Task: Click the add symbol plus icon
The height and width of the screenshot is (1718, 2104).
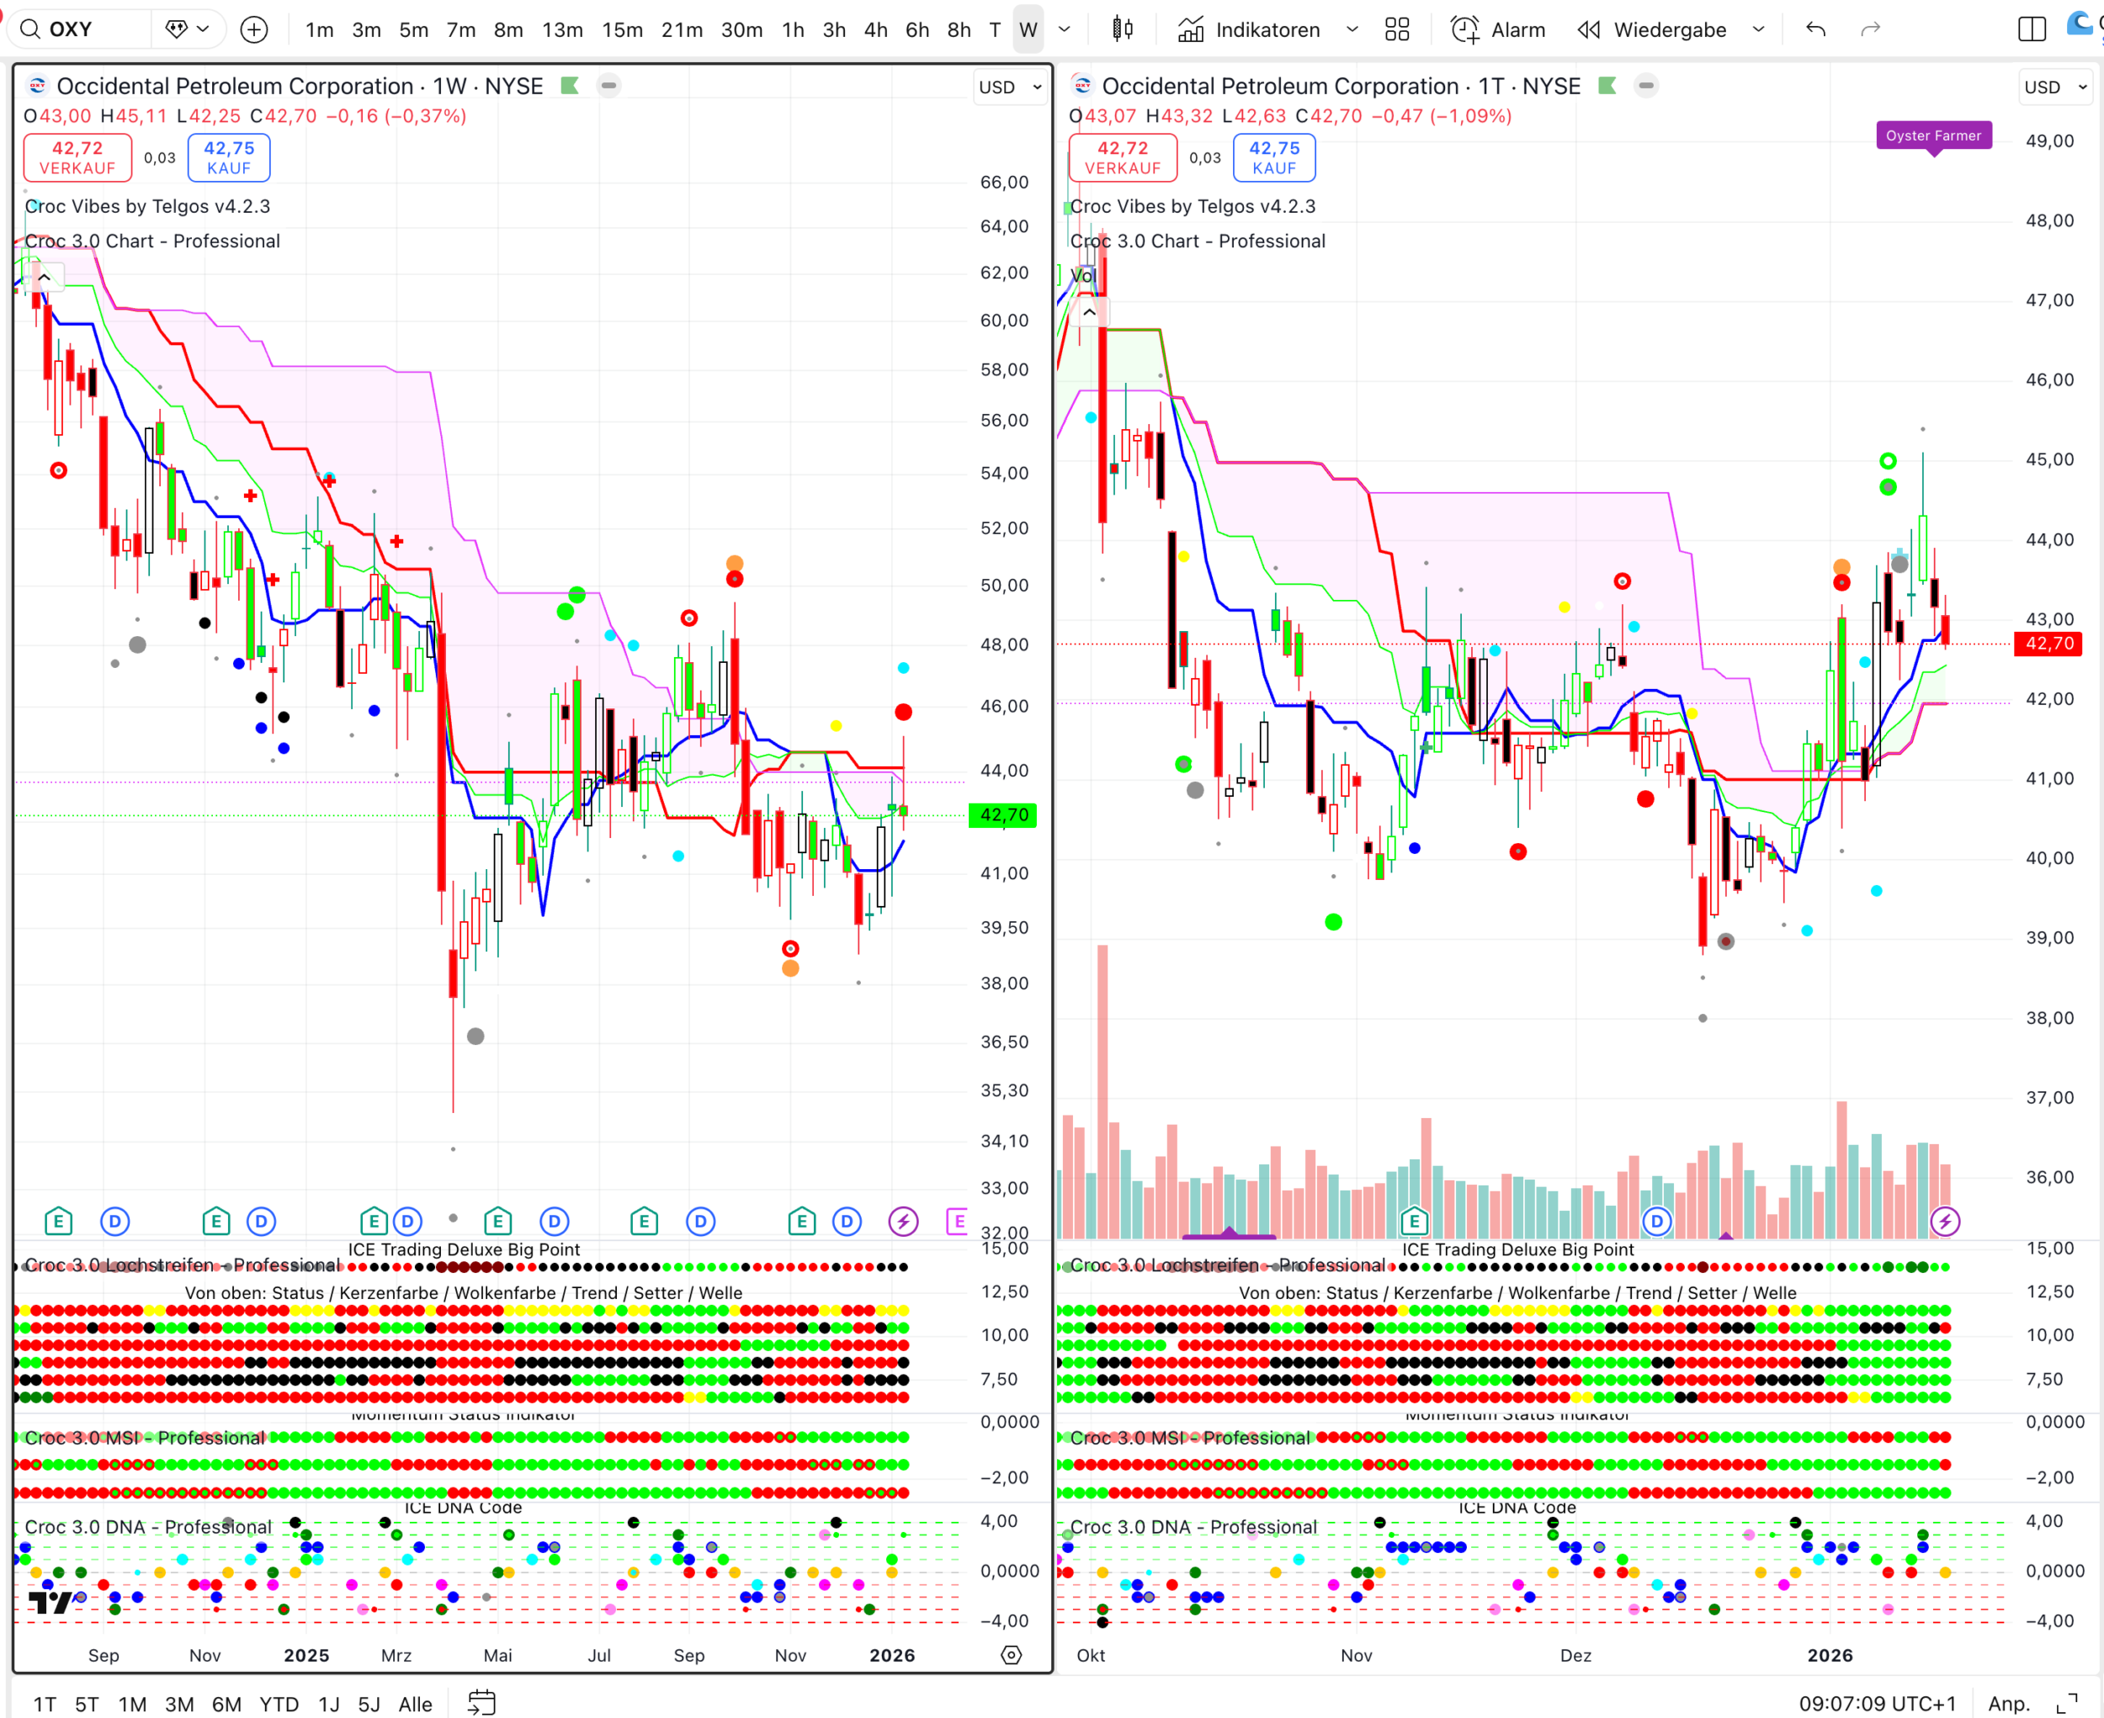Action: [254, 29]
